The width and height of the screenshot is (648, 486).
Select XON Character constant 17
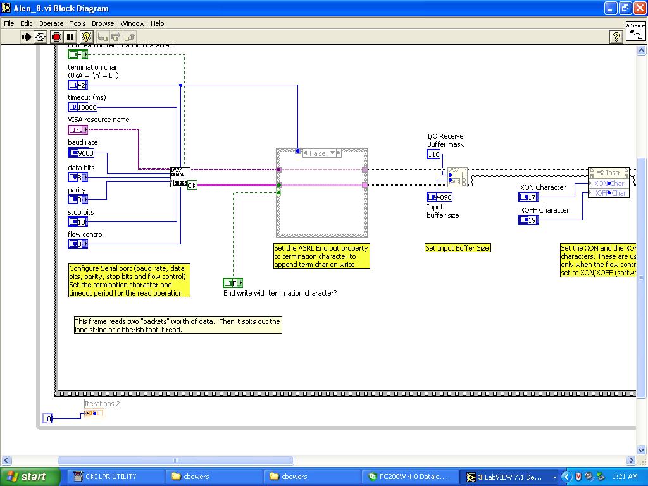pyautogui.click(x=528, y=197)
